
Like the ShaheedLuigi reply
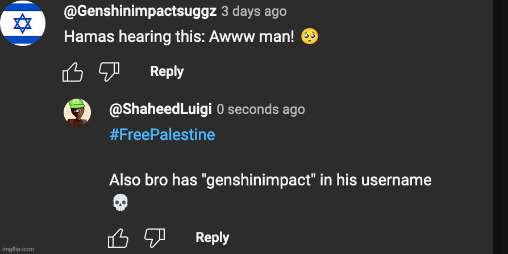(118, 238)
